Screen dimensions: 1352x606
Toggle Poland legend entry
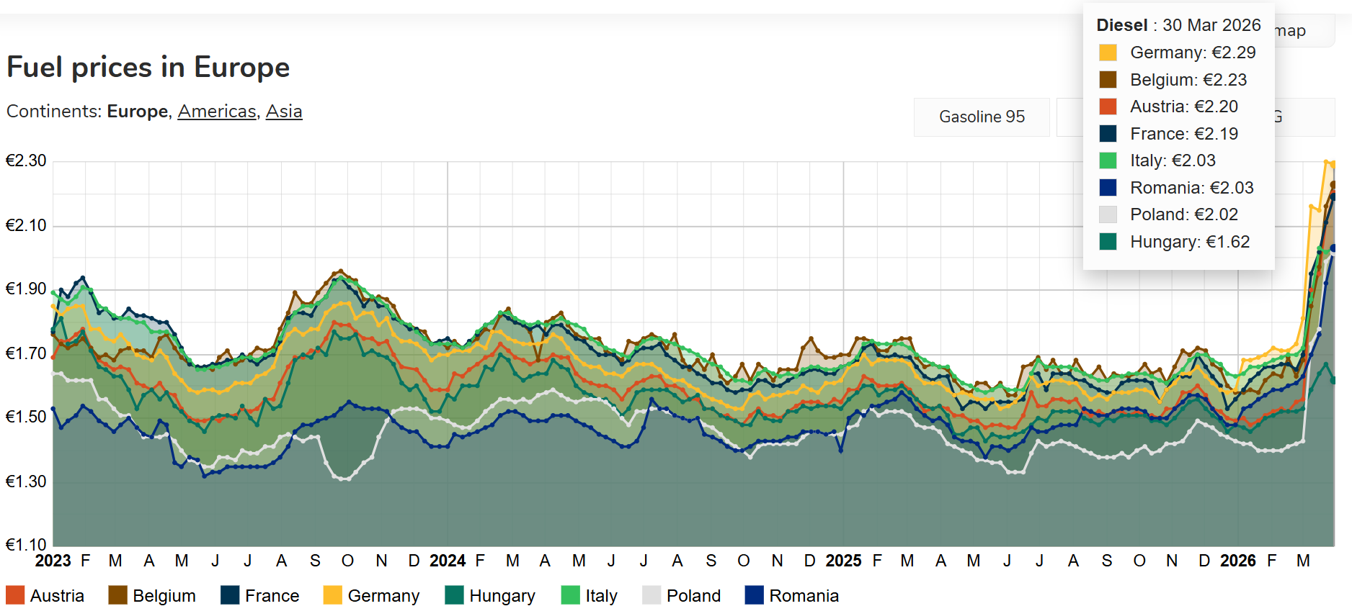[x=682, y=596]
